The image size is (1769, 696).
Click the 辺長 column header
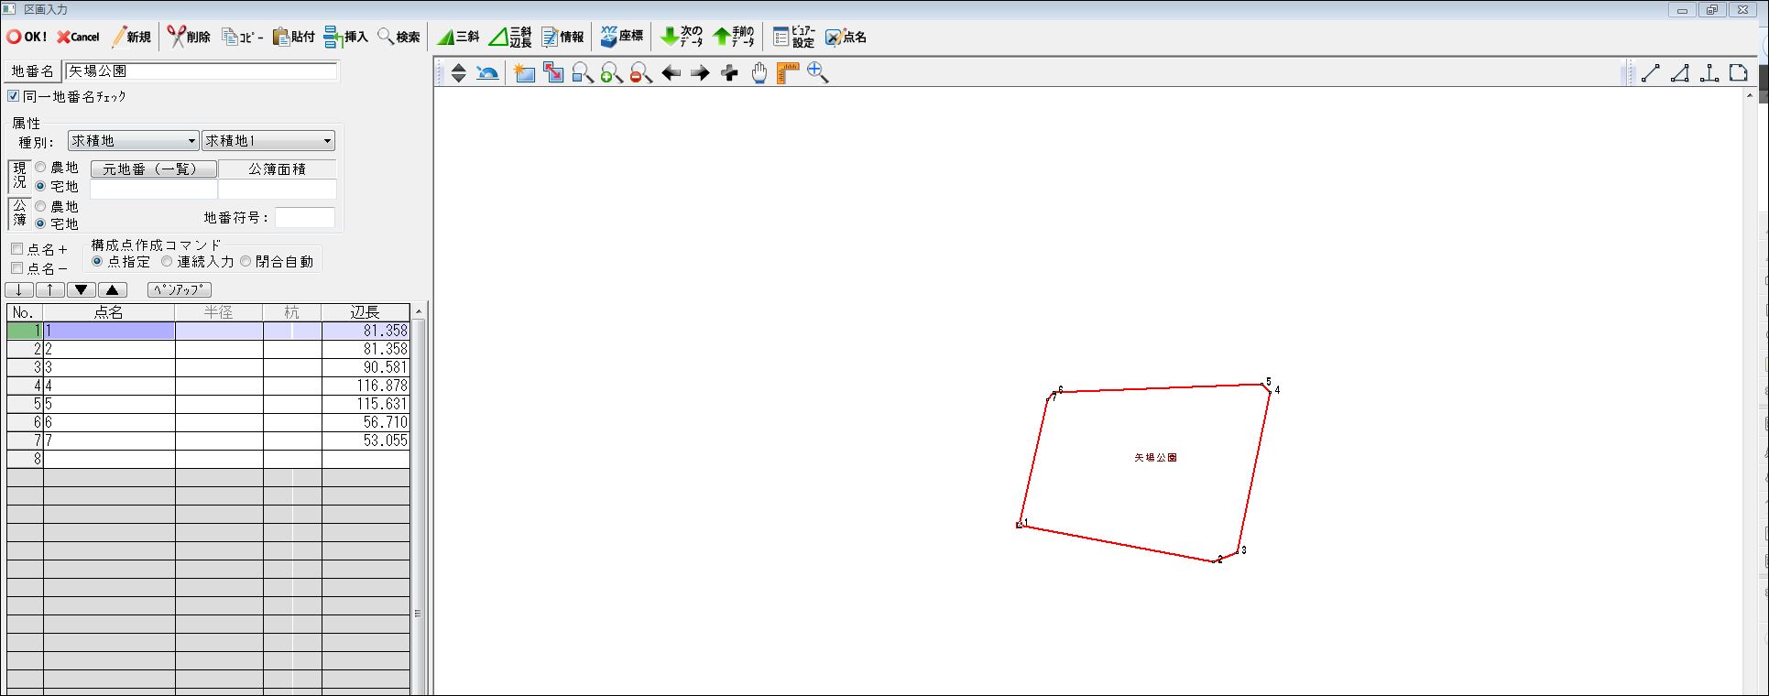(365, 312)
